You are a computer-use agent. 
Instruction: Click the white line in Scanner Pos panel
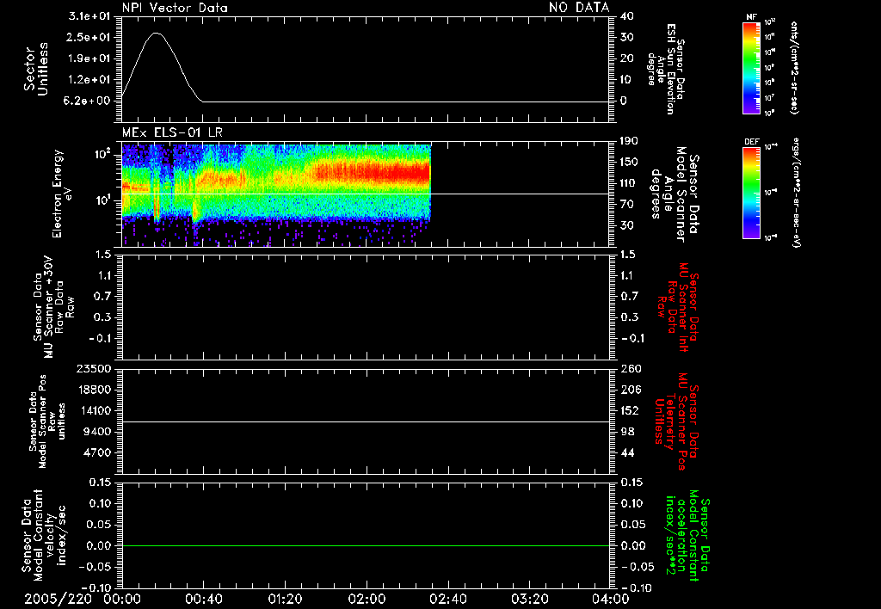point(365,421)
